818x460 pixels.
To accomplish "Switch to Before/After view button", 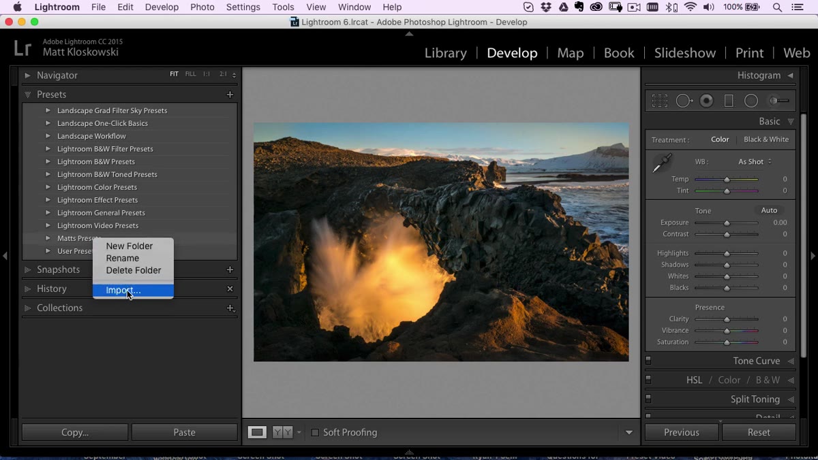I will (x=282, y=432).
